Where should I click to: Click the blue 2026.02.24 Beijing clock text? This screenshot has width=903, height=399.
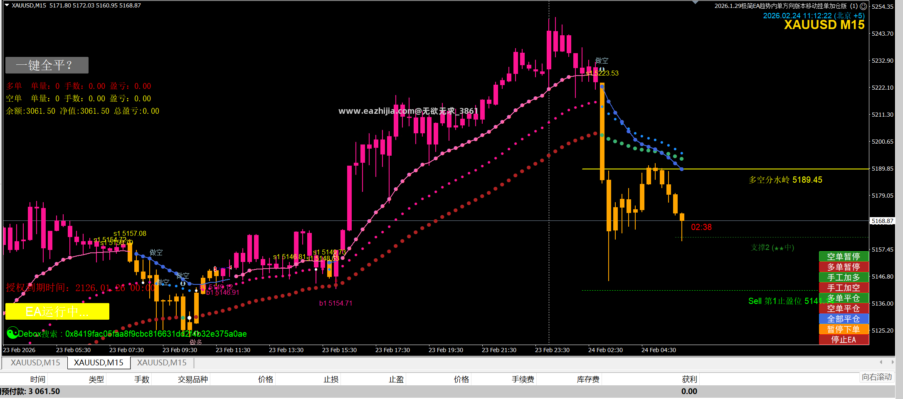pos(814,15)
